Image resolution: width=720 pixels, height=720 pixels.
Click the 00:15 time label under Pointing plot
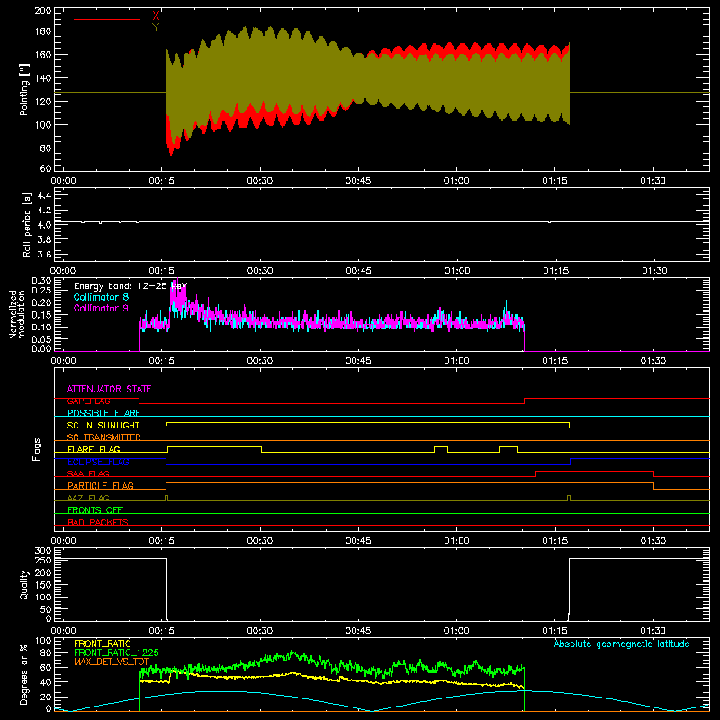pos(162,181)
